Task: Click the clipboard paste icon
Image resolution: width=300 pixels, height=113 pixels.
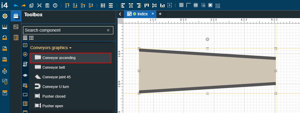Action: (47, 5)
